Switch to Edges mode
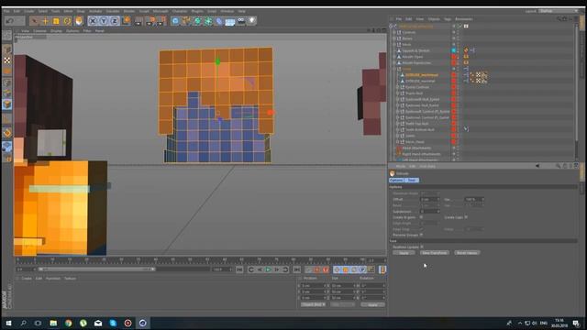Viewport: 587px width, 330px height. pyautogui.click(x=7, y=93)
